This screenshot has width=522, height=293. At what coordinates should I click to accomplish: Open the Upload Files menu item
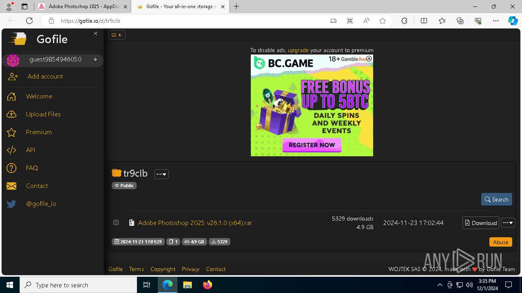pyautogui.click(x=43, y=114)
